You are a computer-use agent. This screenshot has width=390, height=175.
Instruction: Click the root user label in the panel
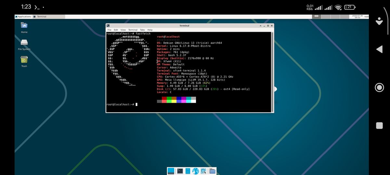tap(366, 17)
